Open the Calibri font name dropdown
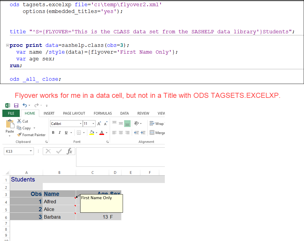 (x=81, y=123)
